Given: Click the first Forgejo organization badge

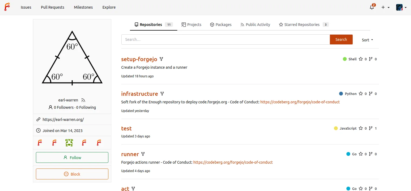Looking at the screenshot, I should pos(40,143).
